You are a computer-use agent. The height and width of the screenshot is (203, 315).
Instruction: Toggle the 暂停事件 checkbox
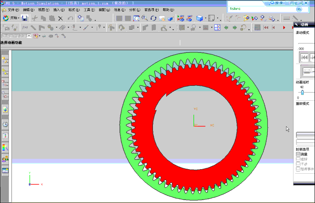click(298, 169)
